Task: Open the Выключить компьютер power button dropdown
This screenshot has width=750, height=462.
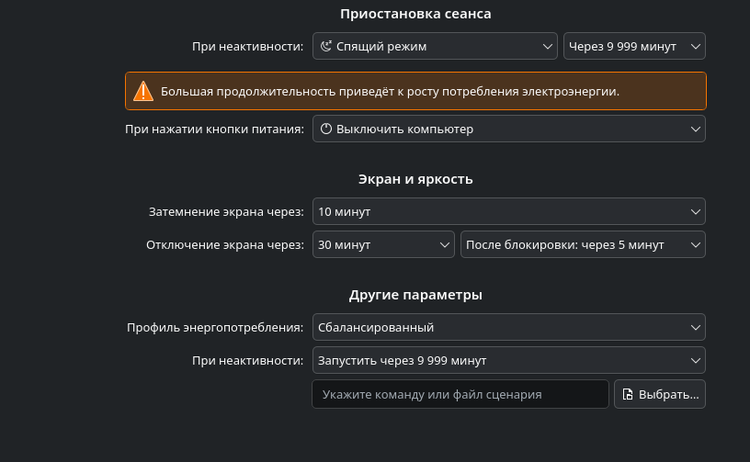Action: [508, 130]
